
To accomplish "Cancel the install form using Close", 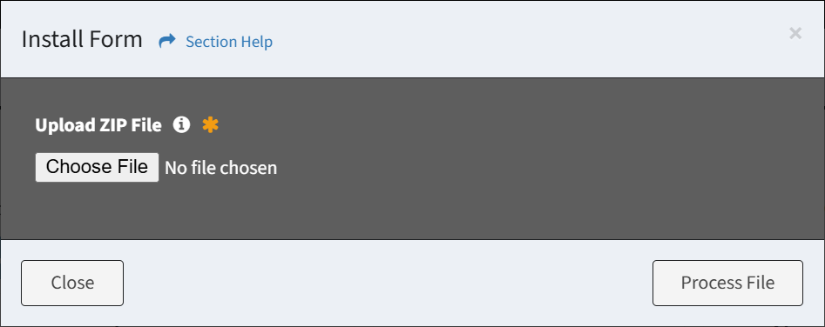I will click(x=72, y=283).
